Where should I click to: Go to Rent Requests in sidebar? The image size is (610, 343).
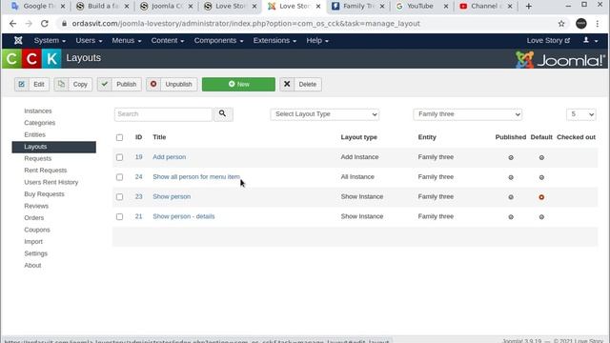coord(46,171)
